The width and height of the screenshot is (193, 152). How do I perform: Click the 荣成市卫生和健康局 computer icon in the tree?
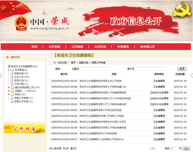coord(9,66)
